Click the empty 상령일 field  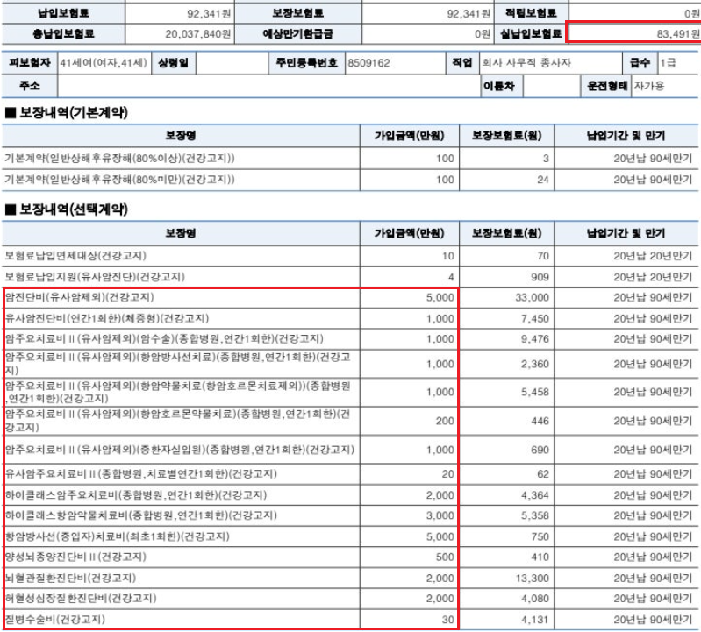232,63
